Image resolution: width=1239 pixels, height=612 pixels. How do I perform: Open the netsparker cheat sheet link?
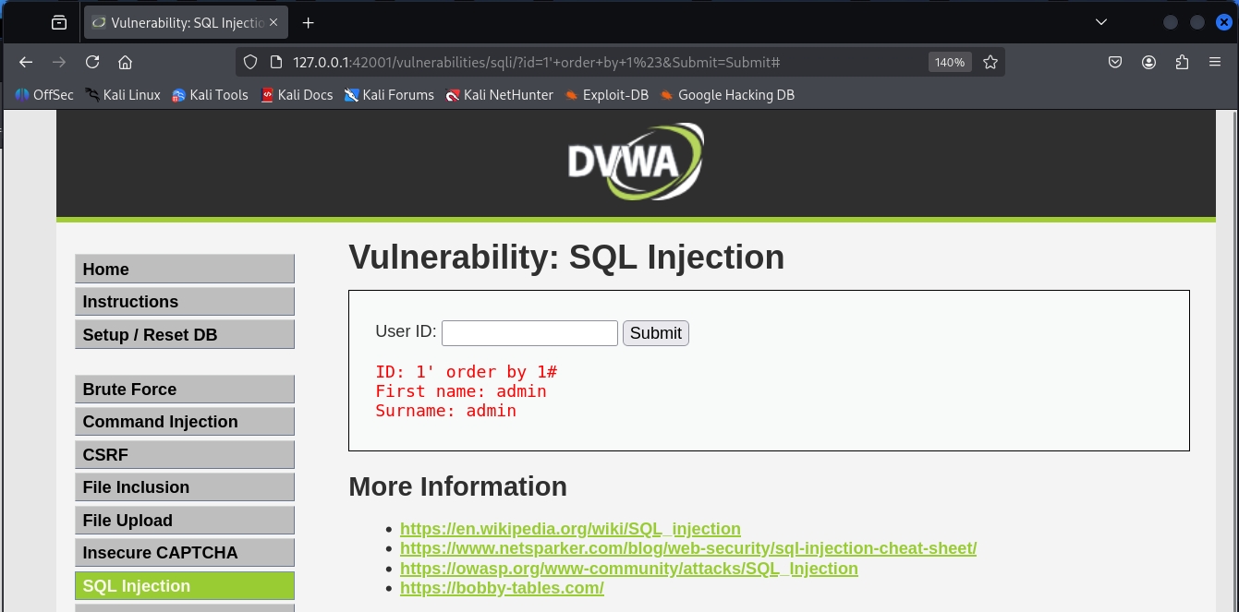click(x=688, y=548)
